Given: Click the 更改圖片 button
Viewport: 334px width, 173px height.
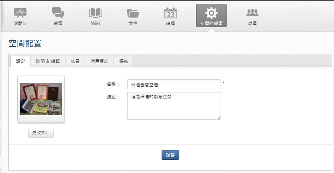Looking at the screenshot, I should click(x=41, y=133).
